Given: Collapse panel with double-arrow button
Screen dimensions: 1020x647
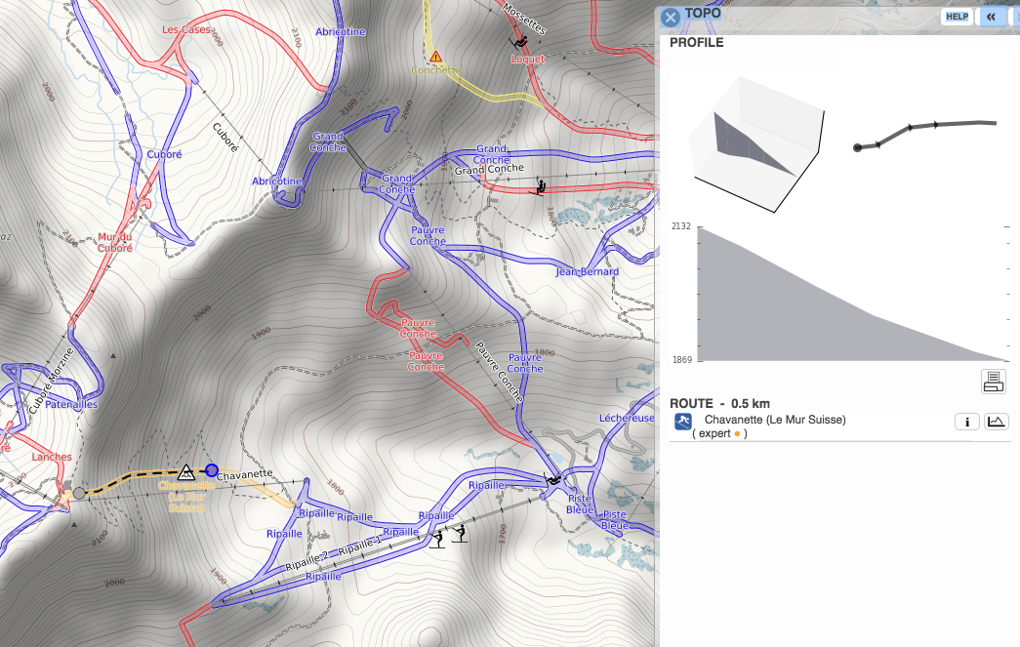Looking at the screenshot, I should 991,17.
